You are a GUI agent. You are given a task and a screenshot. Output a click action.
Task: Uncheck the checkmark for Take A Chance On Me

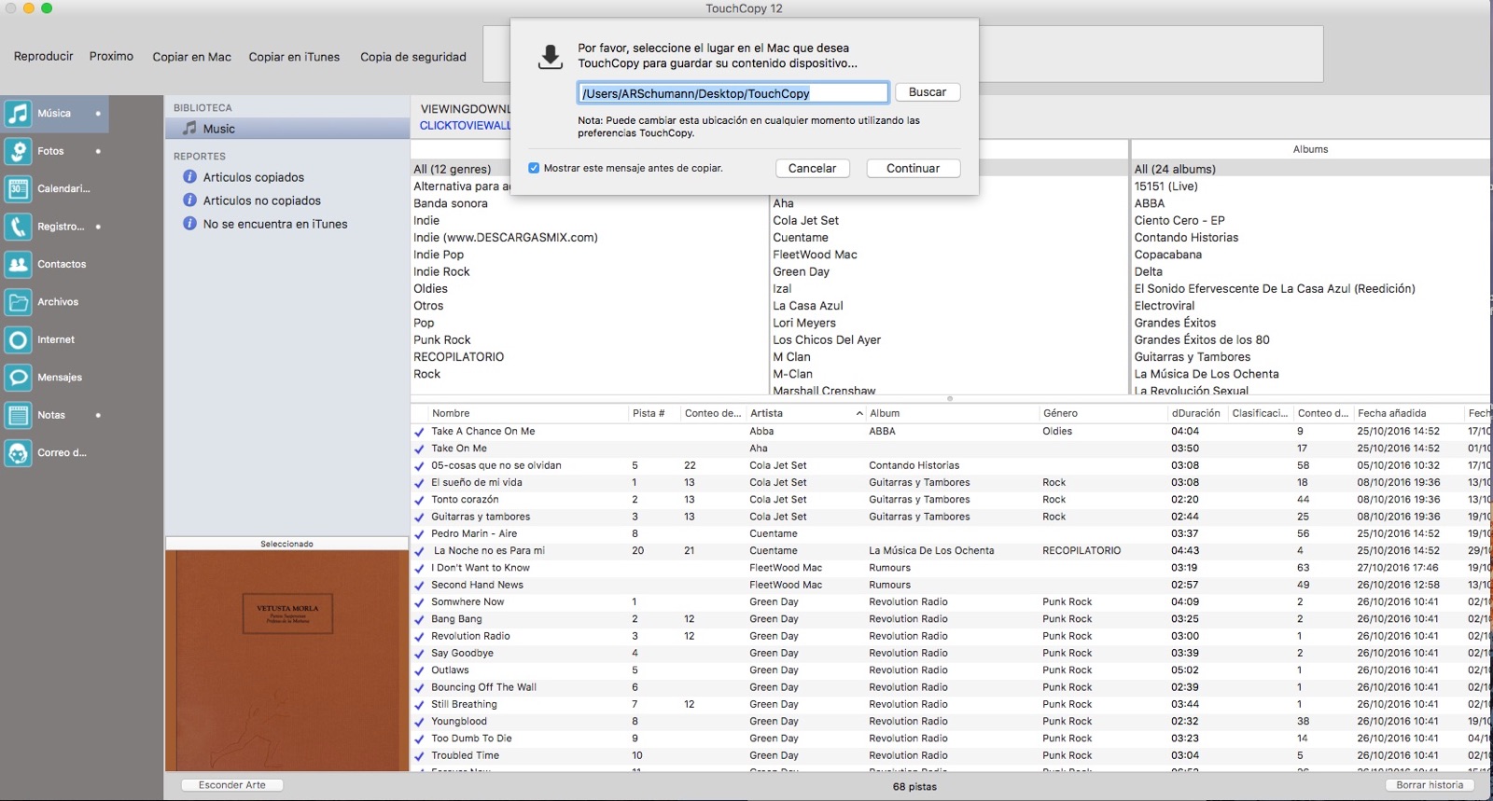click(419, 432)
